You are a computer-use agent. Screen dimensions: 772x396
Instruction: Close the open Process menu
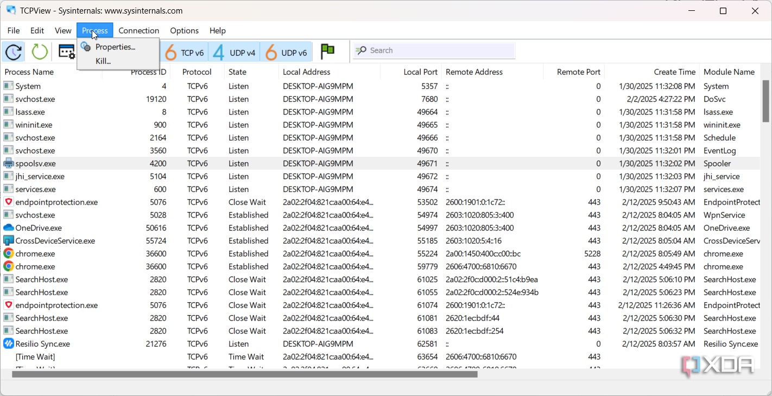[x=95, y=30]
